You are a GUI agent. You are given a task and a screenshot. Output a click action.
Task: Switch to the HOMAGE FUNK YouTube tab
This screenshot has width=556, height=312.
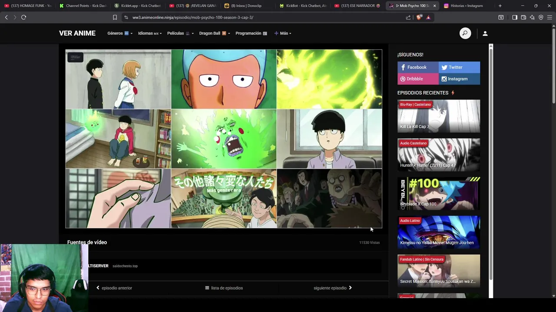coord(28,6)
